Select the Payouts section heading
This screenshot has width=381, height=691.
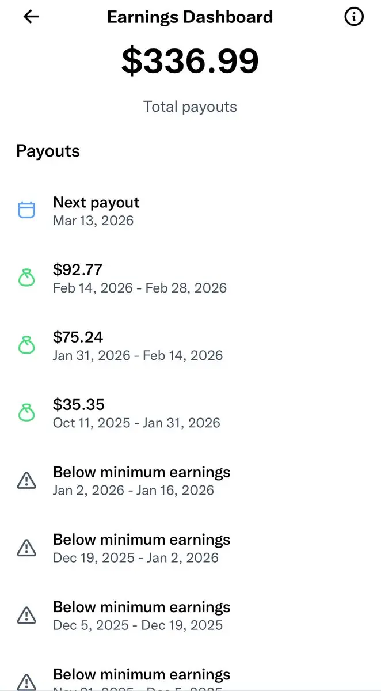point(48,151)
